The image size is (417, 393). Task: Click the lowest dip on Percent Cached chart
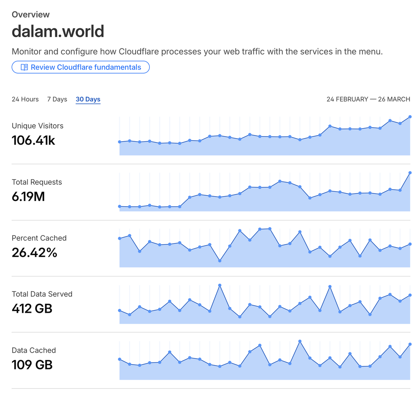tap(220, 261)
